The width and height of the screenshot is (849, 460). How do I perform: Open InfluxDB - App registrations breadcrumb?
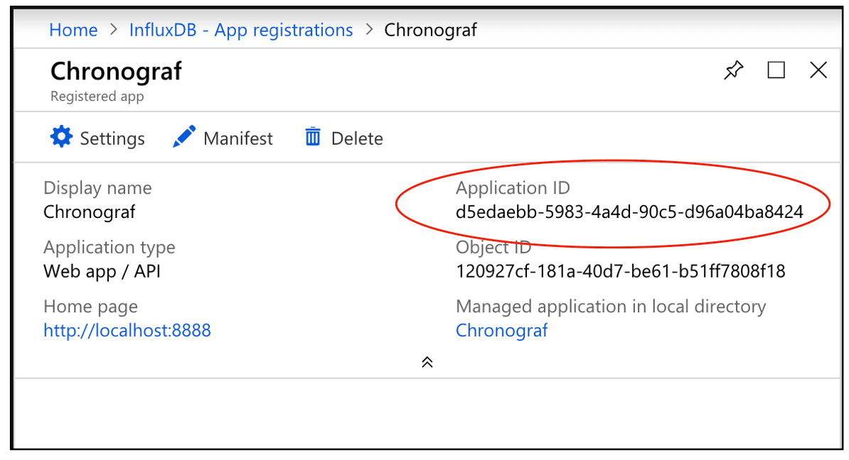pos(241,30)
